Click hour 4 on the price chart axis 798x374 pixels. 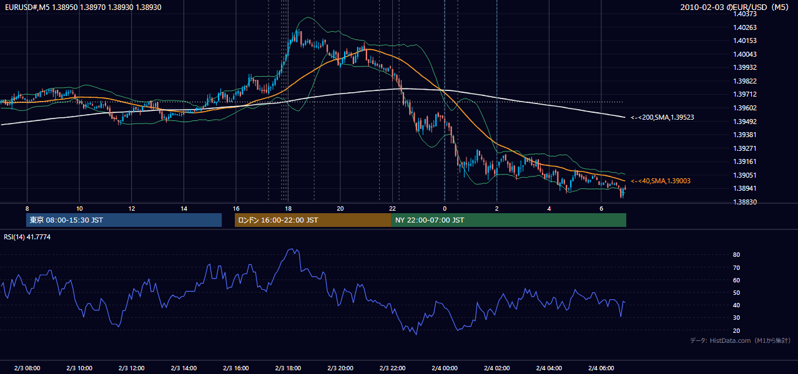(549, 208)
